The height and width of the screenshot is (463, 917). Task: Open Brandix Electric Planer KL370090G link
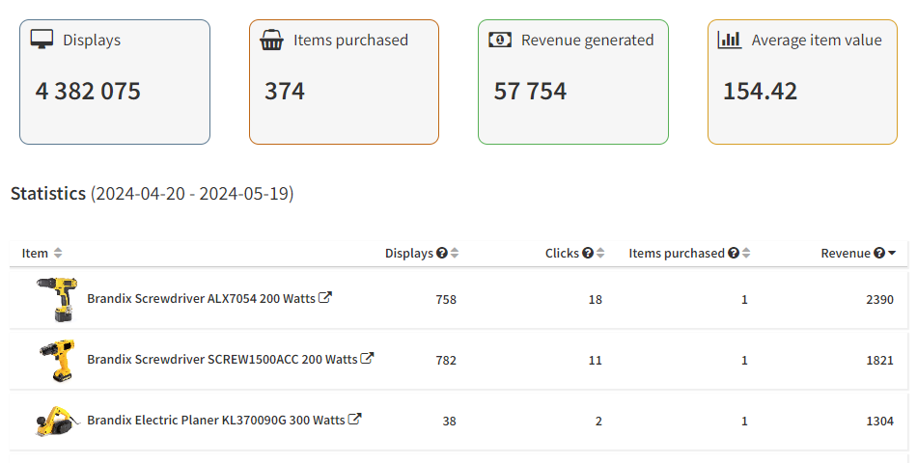[x=215, y=420]
